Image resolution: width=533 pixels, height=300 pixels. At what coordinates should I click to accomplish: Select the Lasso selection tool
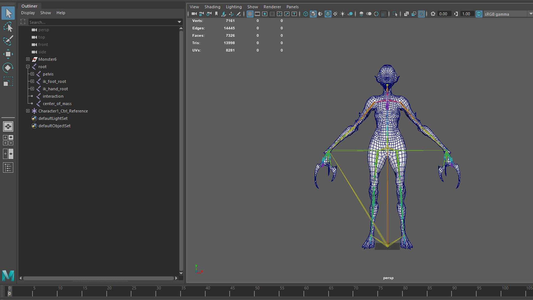click(x=8, y=27)
